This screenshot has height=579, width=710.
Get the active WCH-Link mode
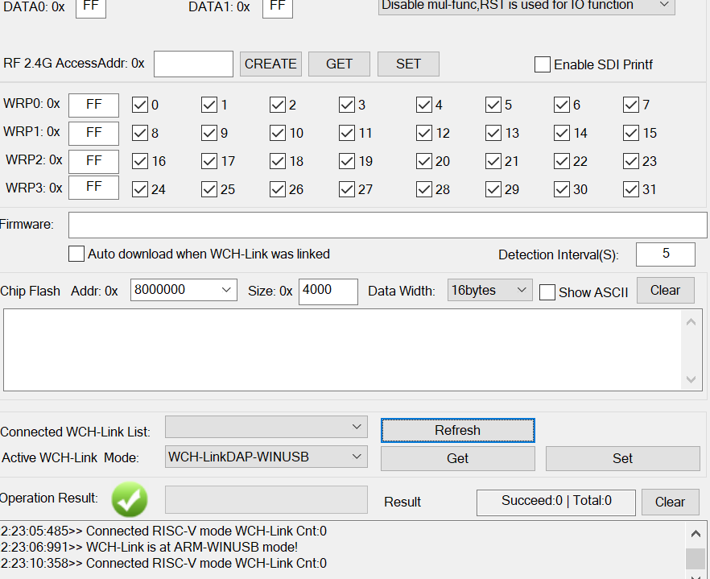(458, 458)
